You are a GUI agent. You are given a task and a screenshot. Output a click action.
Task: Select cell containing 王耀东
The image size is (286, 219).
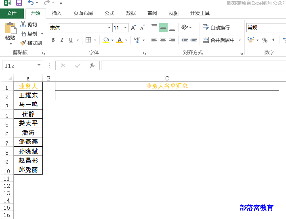(28, 95)
